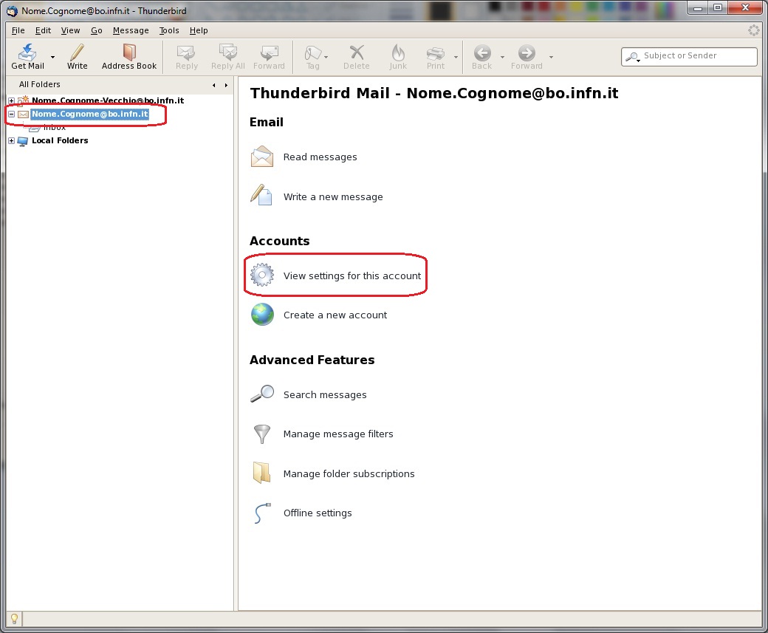This screenshot has width=768, height=633.
Task: Click the Offline settings cable icon
Action: [262, 513]
